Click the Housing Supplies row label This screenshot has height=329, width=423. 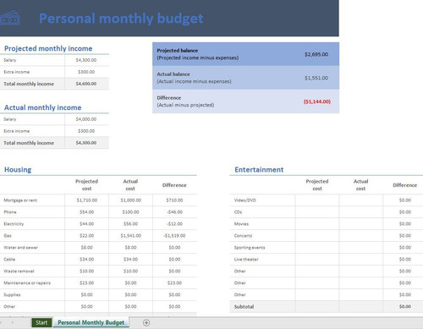(12, 295)
